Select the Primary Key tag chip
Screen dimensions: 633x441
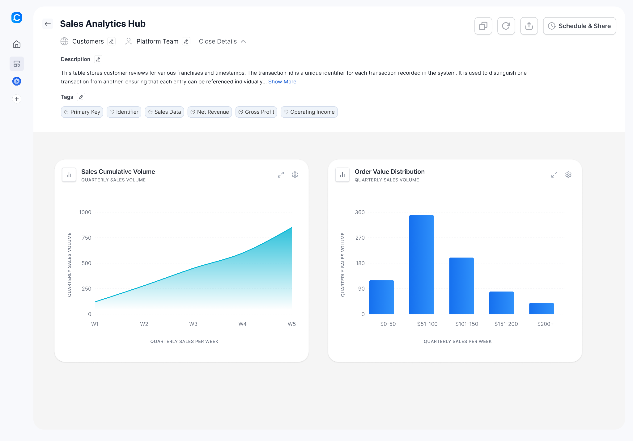[x=82, y=112]
